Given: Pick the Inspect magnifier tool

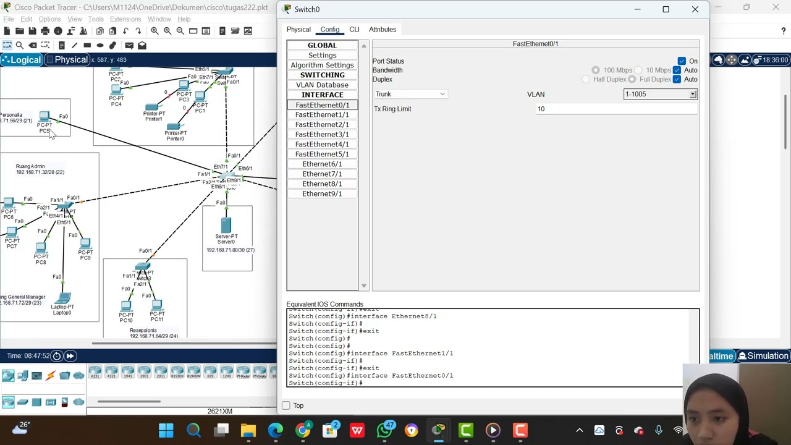Looking at the screenshot, I should pos(20,45).
